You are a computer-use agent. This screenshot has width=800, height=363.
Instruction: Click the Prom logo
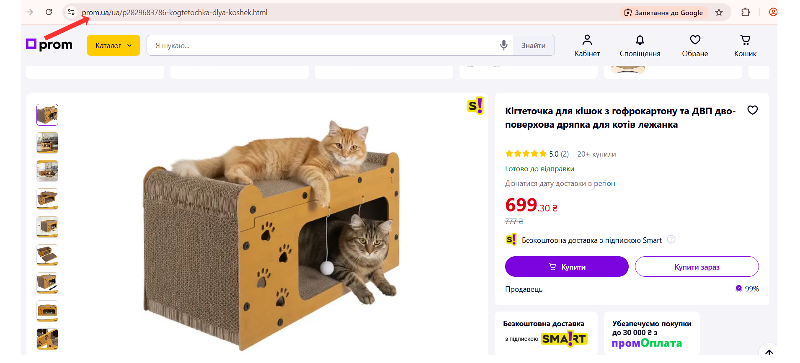coord(49,45)
